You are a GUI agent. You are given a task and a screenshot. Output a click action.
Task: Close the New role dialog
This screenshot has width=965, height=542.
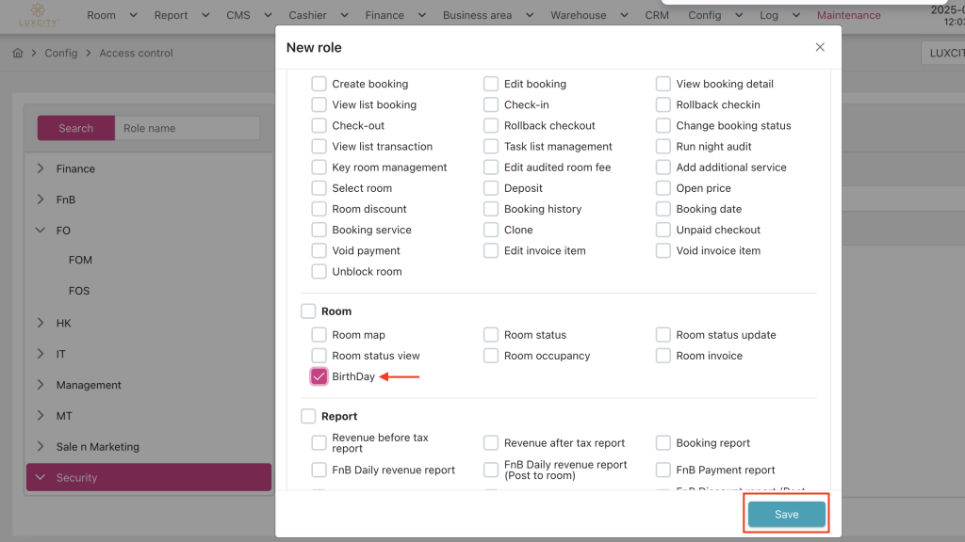click(820, 47)
